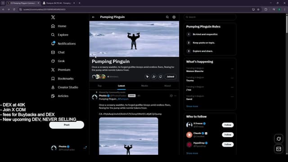Click the browser back arrow
288x162 pixels.
click(3, 9)
